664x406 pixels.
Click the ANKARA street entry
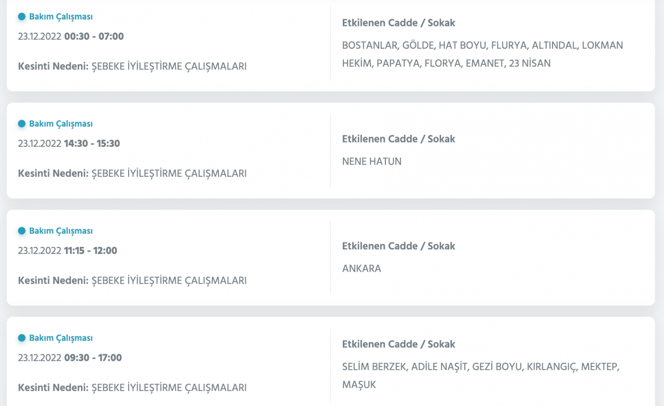point(362,269)
